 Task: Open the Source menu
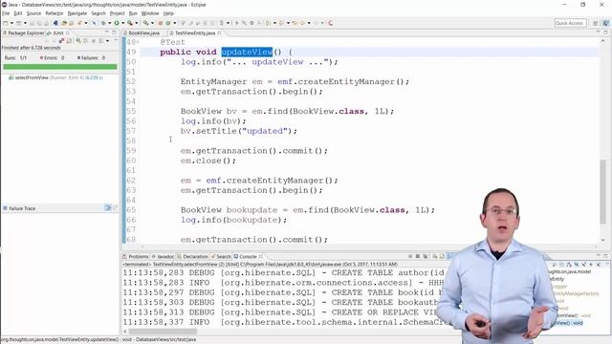(33, 13)
